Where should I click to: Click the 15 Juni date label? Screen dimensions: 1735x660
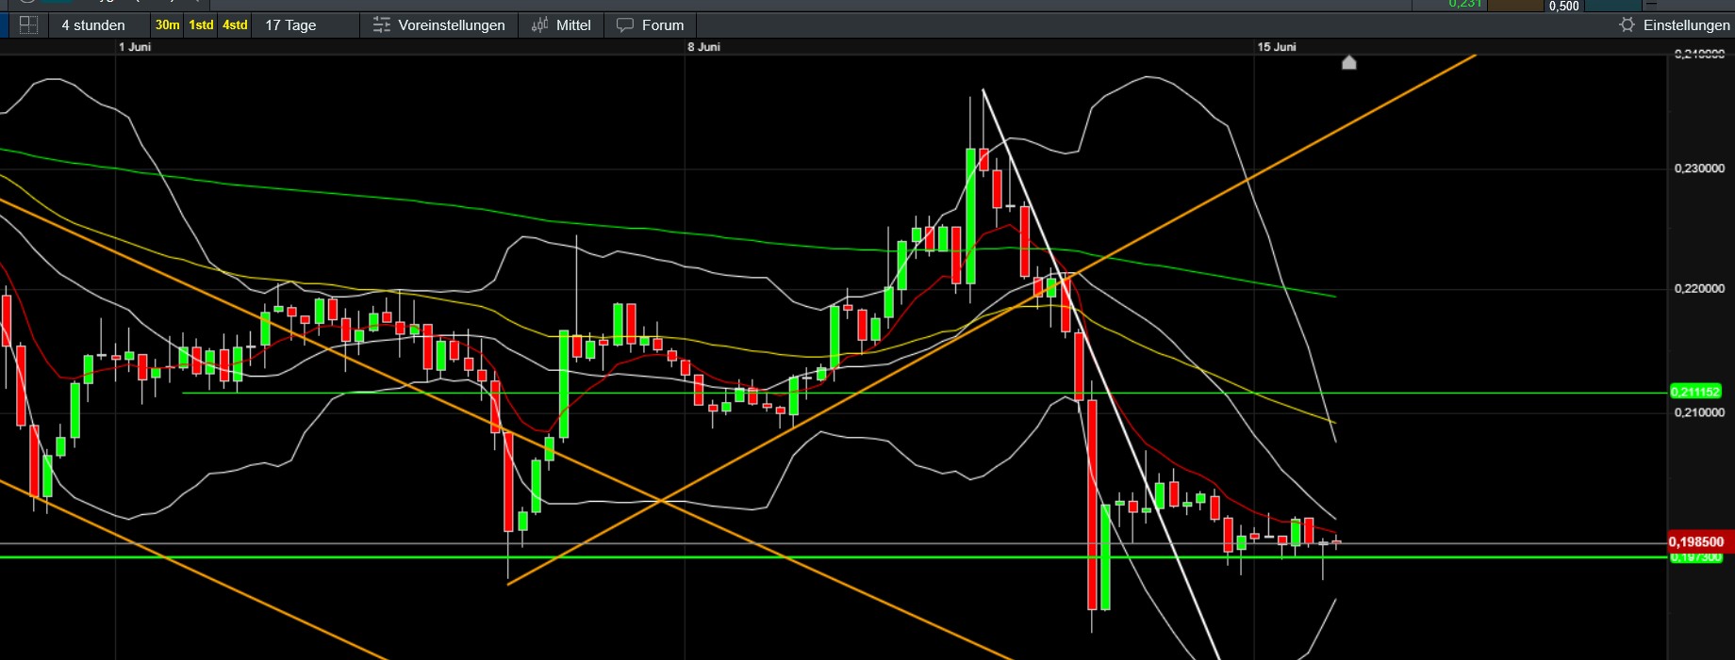coord(1277,47)
